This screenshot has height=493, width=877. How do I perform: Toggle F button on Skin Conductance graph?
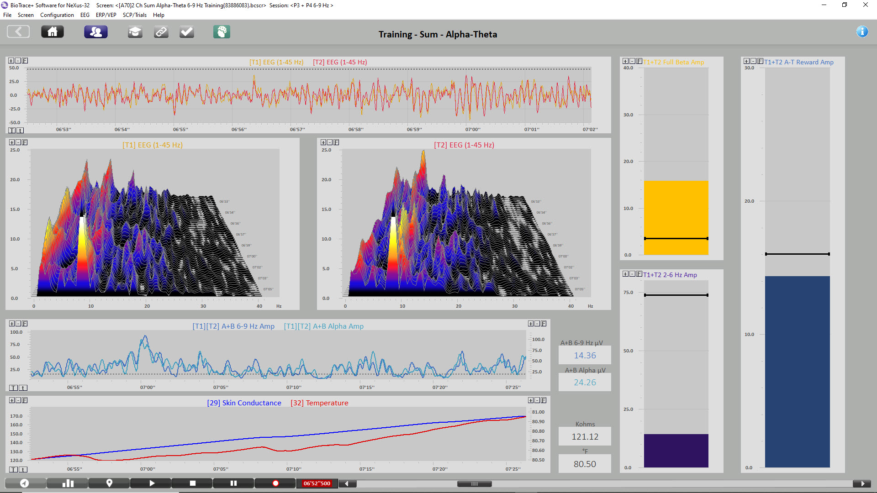click(25, 400)
